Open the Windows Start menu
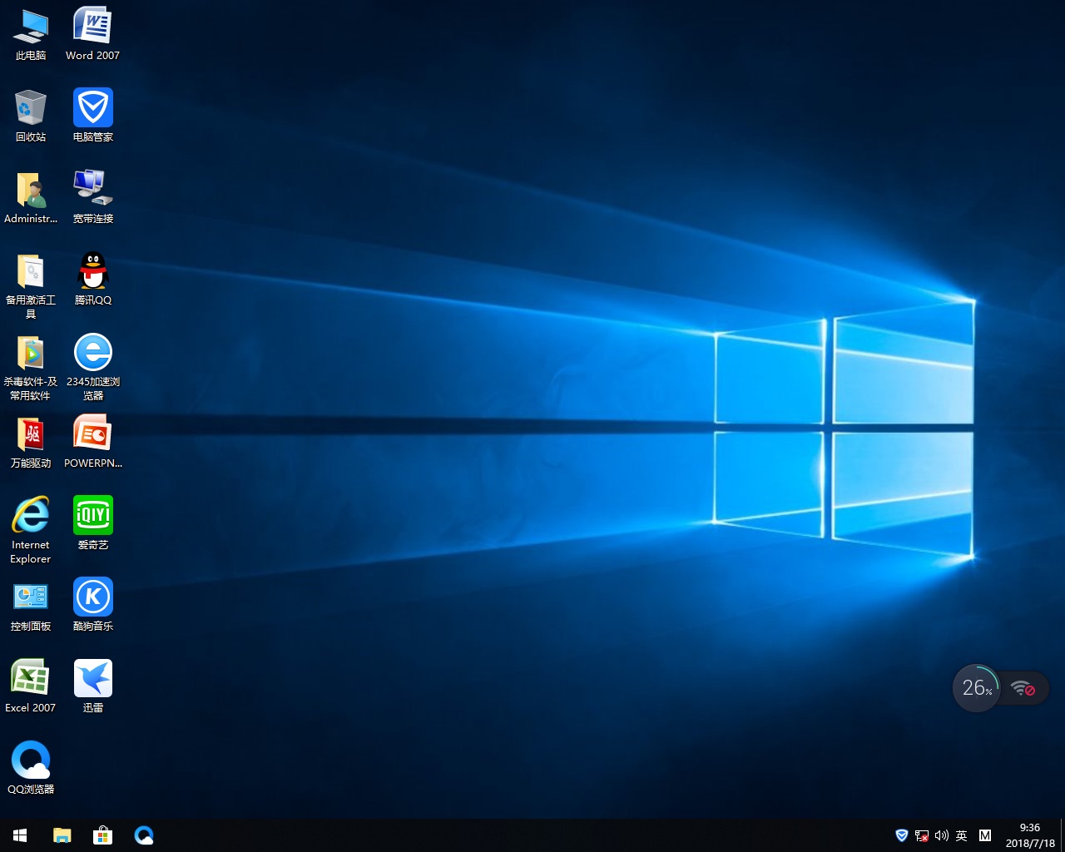Screen dimensions: 1065x852 point(20,835)
